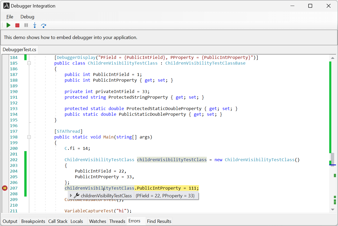Click line number 185 in the gutter
This screenshot has height=226, width=338.
14,63
